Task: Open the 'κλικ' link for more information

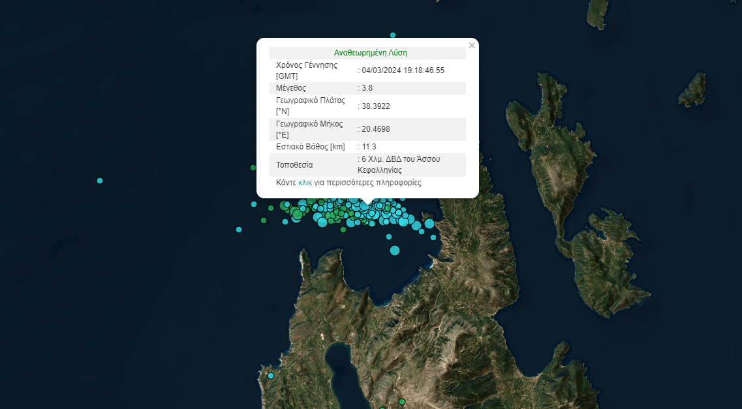Action: click(305, 183)
